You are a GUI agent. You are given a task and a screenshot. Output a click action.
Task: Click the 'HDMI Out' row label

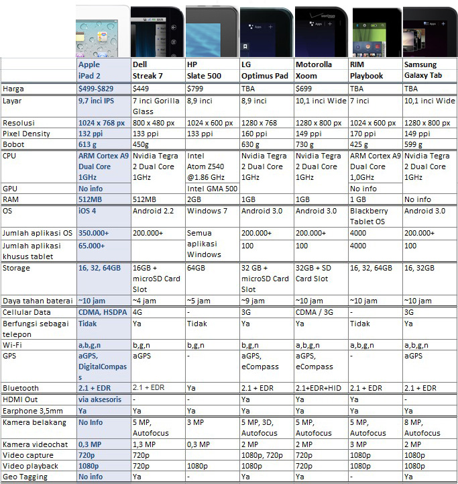point(20,399)
